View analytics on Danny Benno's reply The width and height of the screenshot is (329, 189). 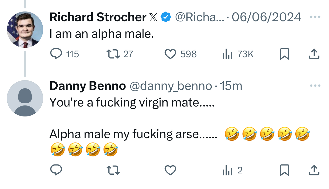(227, 170)
